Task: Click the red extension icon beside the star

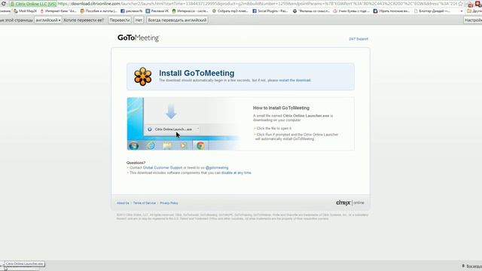Action: click(x=470, y=5)
